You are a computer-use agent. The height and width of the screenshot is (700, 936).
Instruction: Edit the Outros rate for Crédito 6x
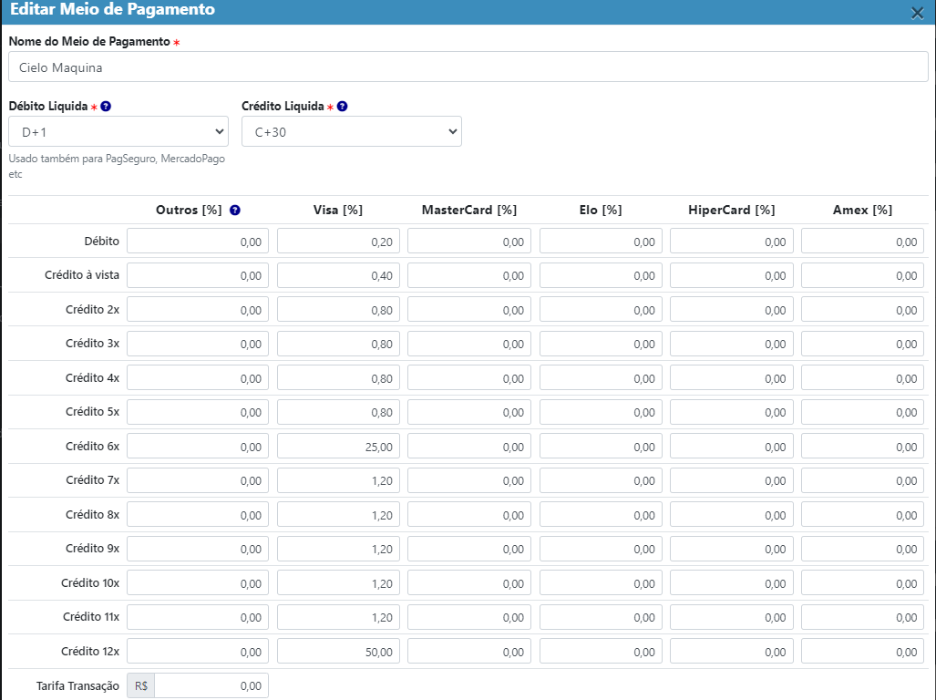(198, 447)
